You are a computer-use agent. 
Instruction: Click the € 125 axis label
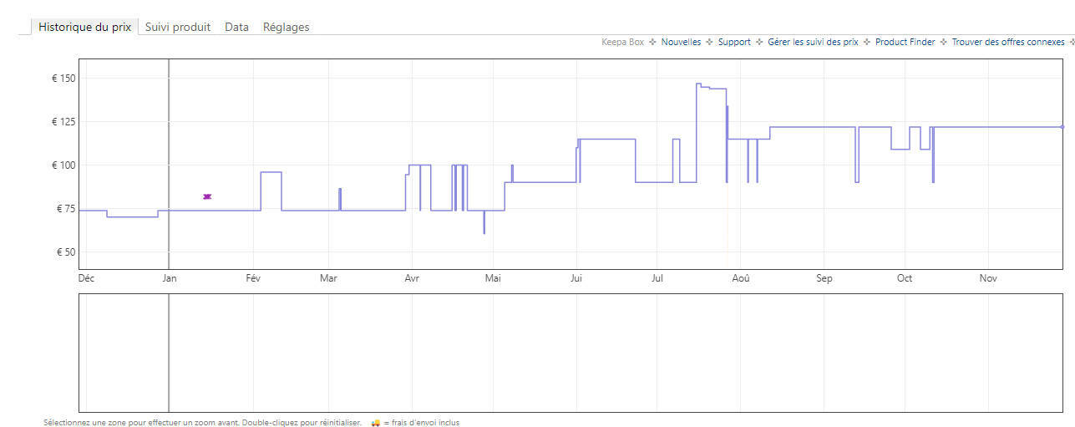click(63, 122)
